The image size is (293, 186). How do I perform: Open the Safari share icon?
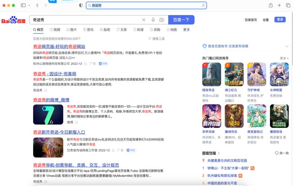[x=271, y=5]
